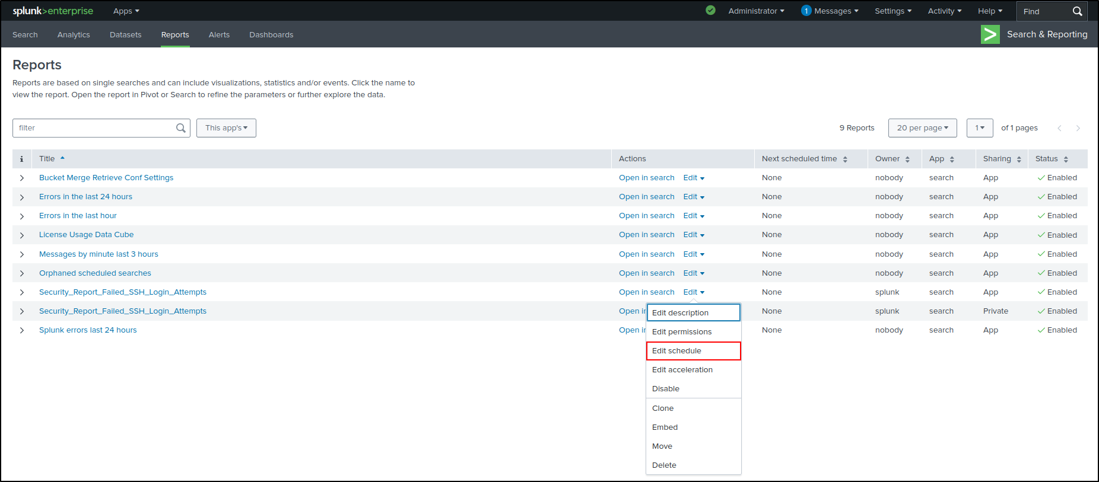
Task: Open the Settings dropdown
Action: 893,11
